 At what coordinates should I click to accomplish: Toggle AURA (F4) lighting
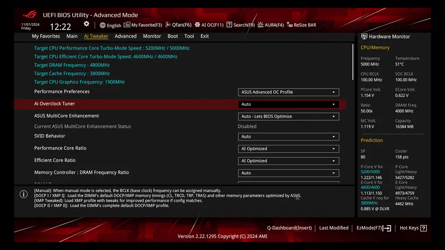coord(271,25)
